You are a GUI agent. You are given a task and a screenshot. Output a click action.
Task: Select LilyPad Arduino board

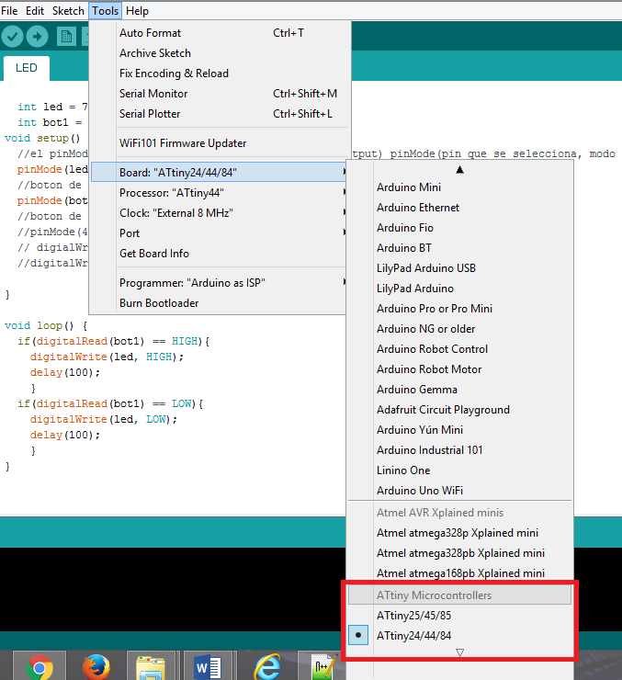pyautogui.click(x=460, y=289)
